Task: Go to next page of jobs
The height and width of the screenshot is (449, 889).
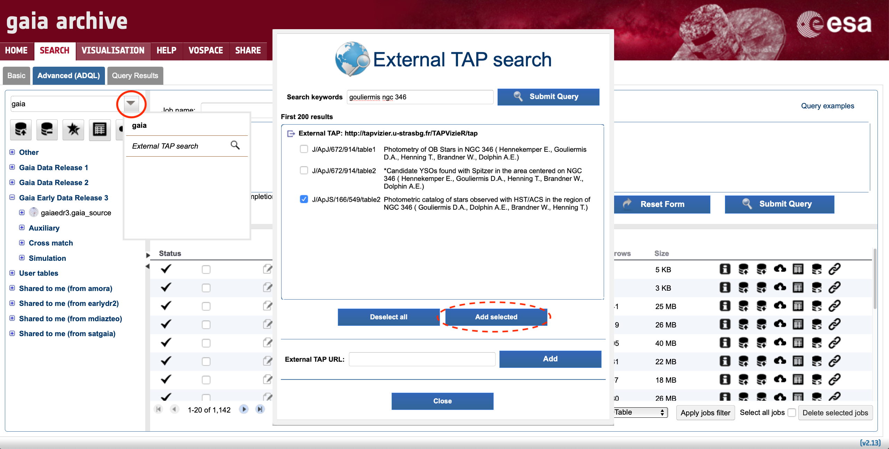Action: coord(244,409)
